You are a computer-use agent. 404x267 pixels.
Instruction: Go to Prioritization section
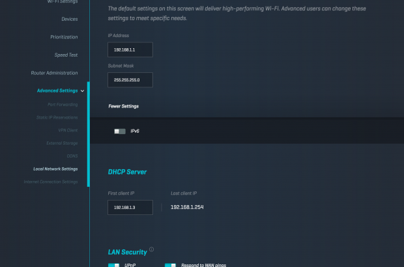(63, 37)
